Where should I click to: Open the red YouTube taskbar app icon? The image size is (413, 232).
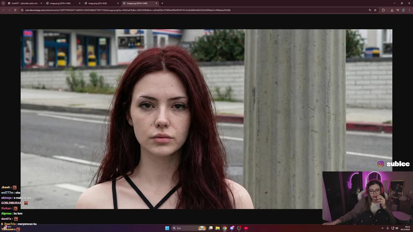coord(246,228)
